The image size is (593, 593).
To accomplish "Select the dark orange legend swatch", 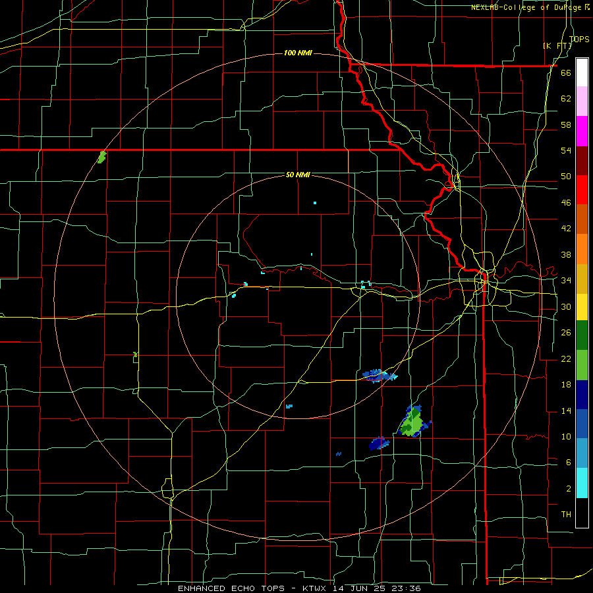I will click(582, 219).
